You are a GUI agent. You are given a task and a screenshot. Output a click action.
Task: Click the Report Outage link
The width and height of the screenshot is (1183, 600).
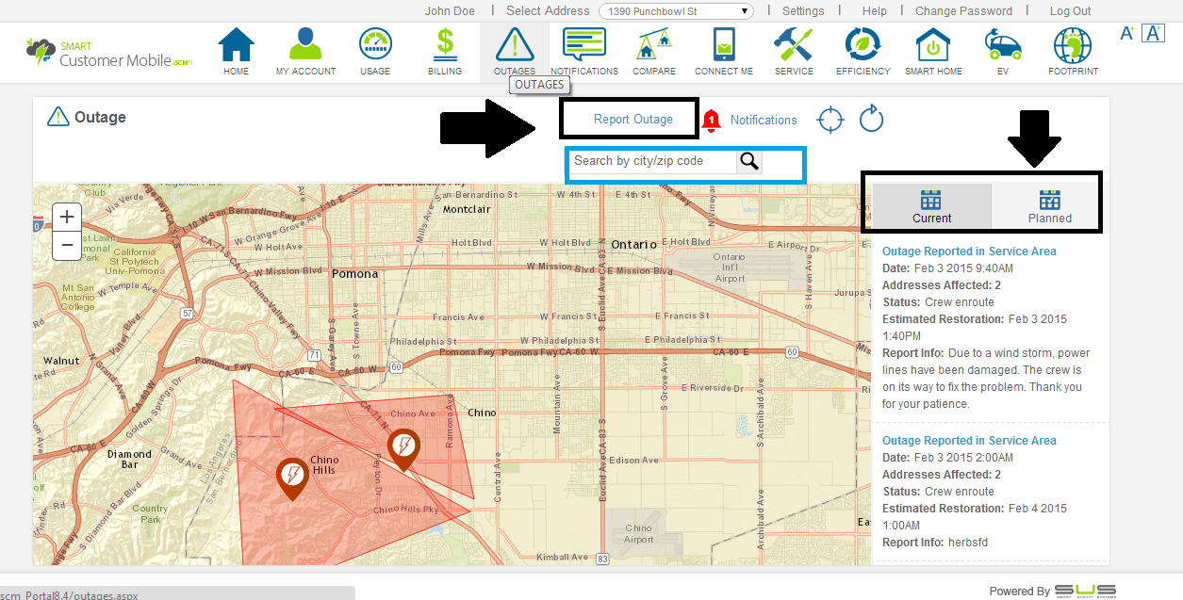633,120
